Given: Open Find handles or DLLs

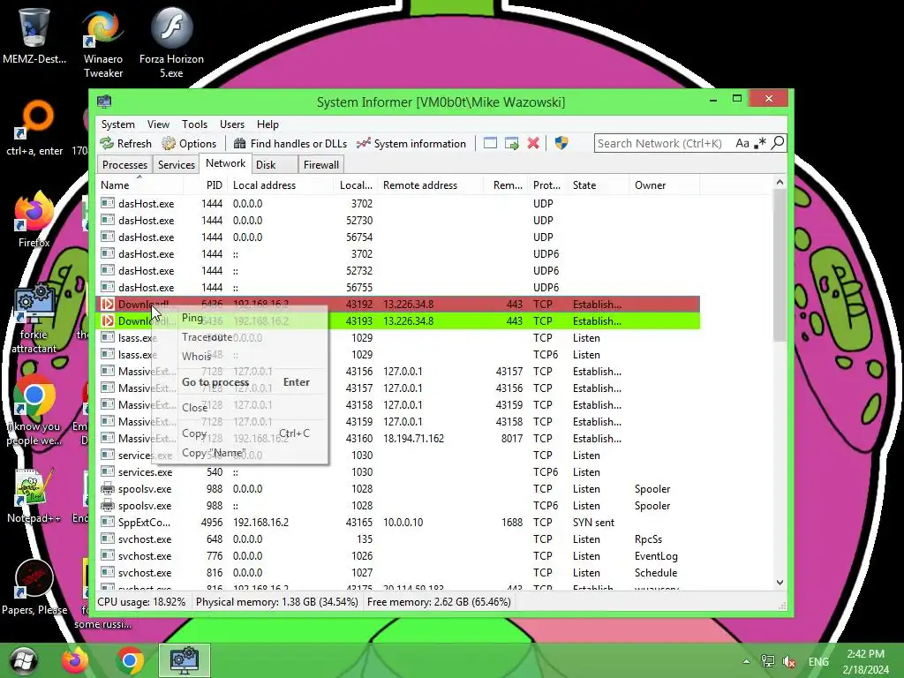Looking at the screenshot, I should 290,144.
